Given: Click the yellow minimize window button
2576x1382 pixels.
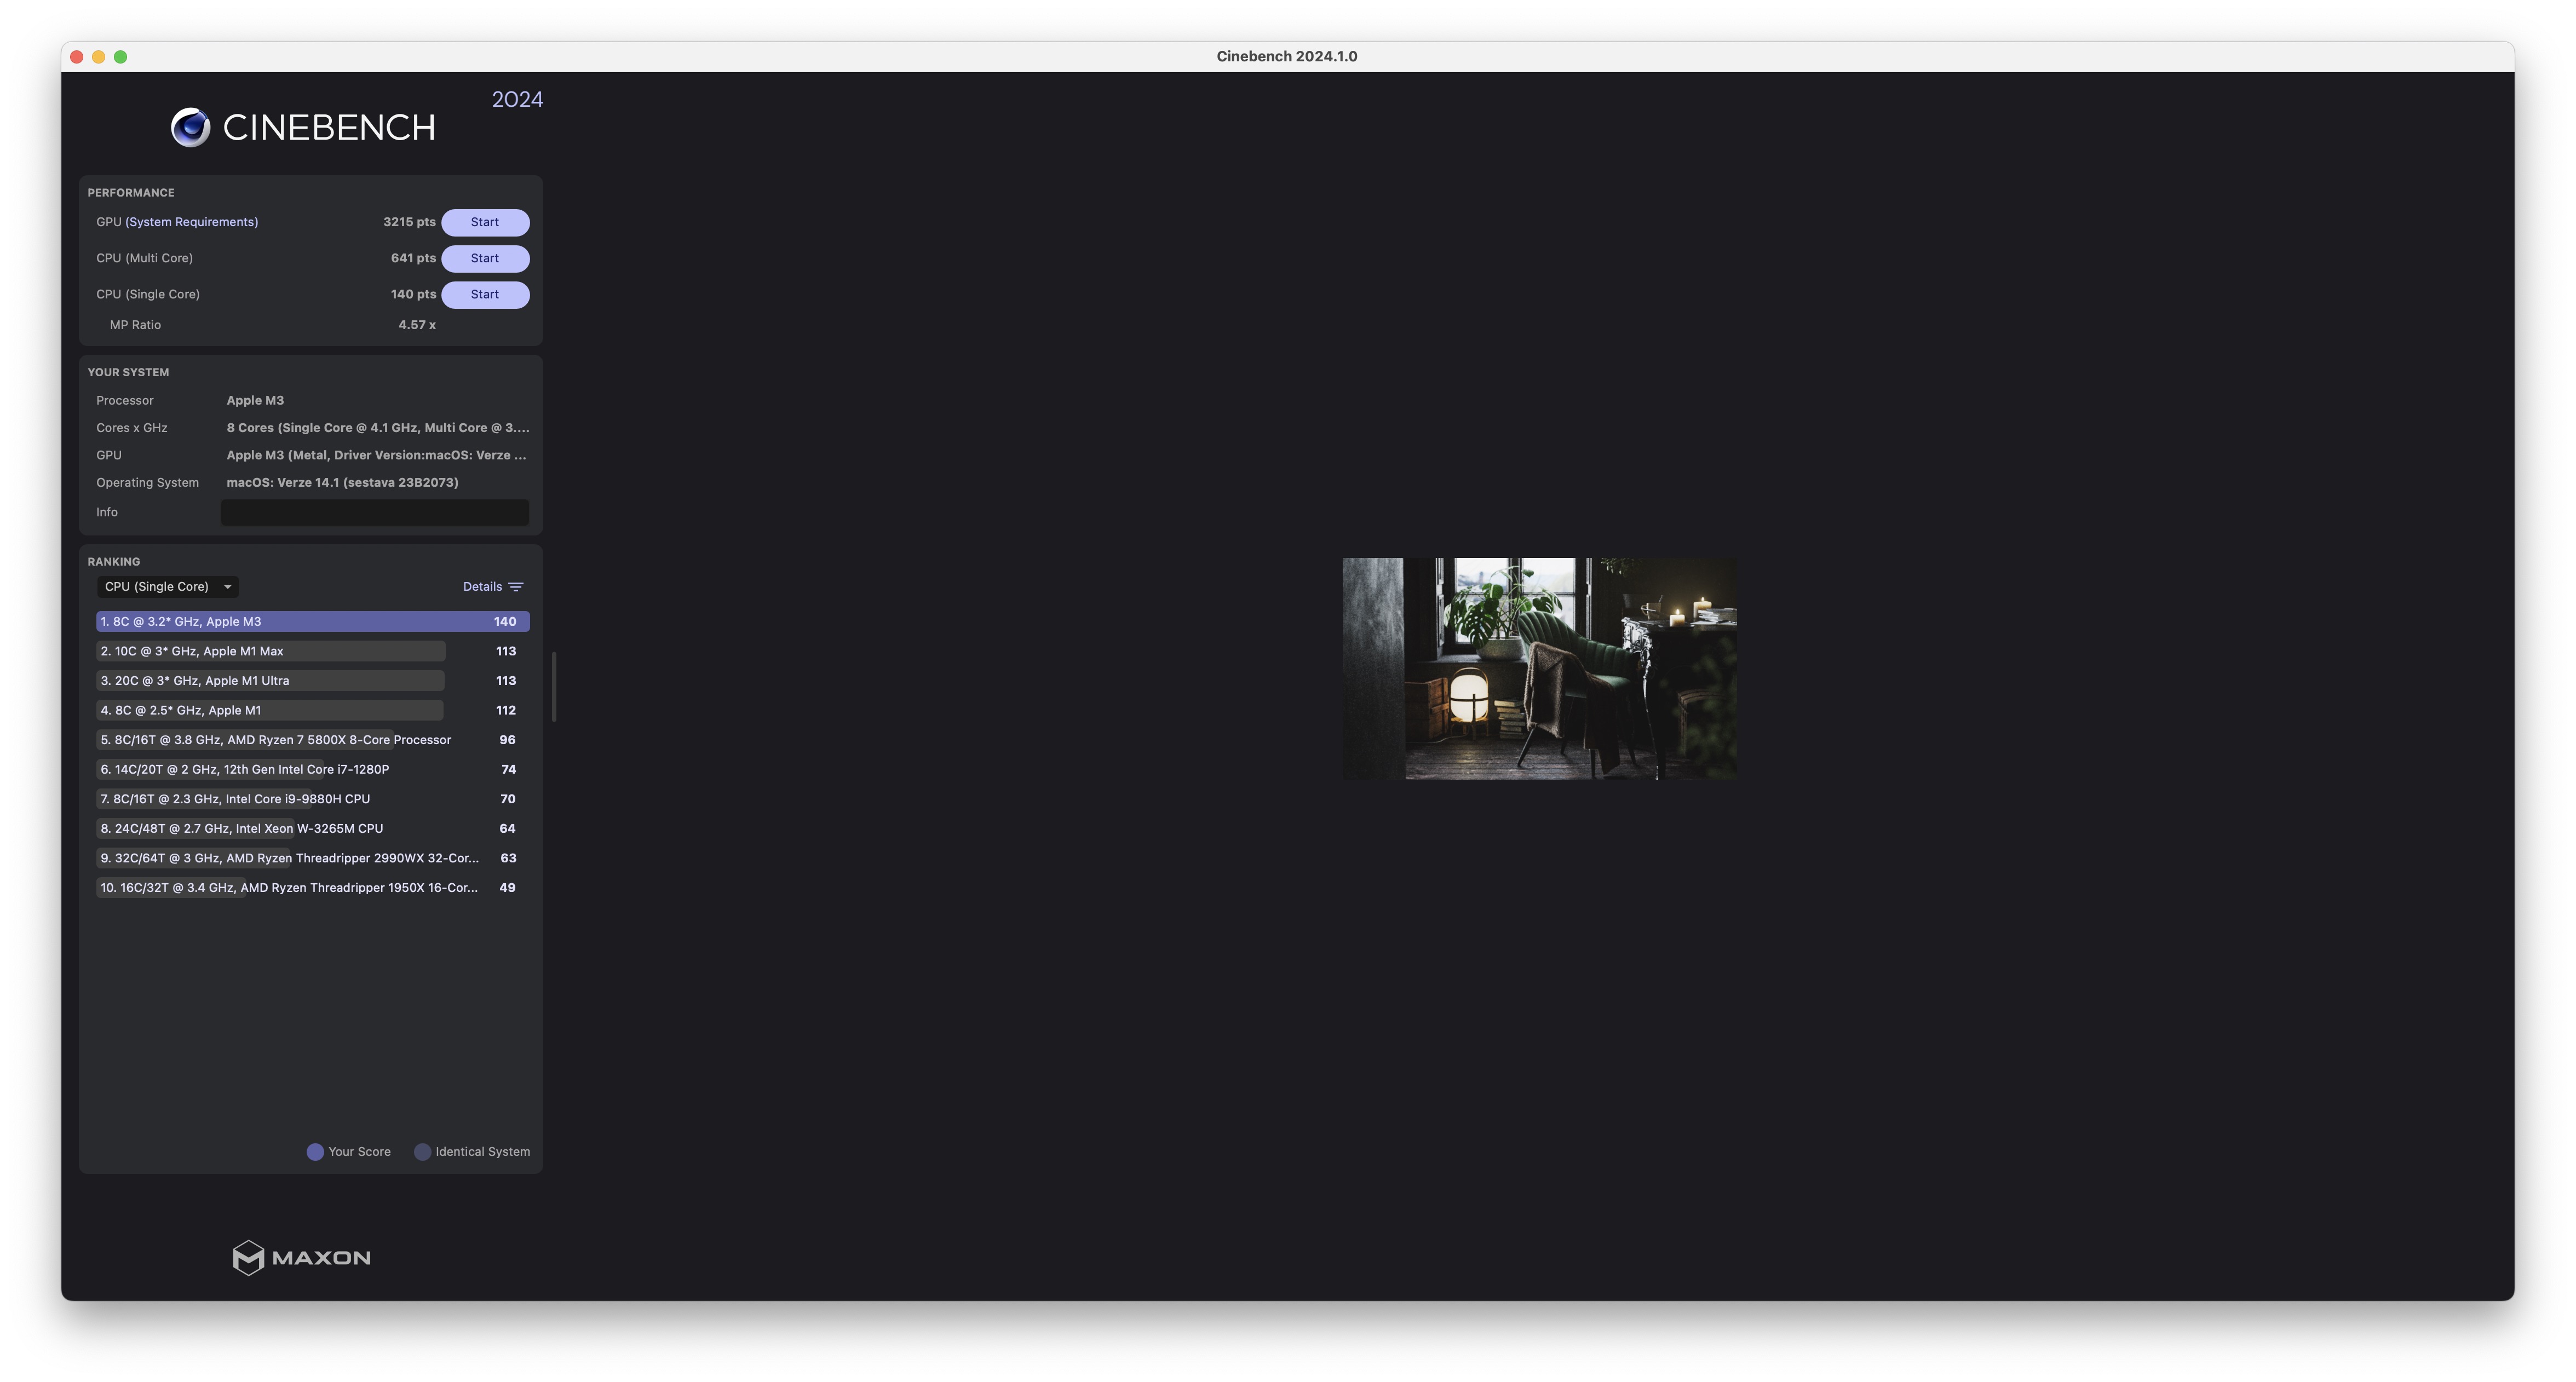Looking at the screenshot, I should (x=99, y=57).
